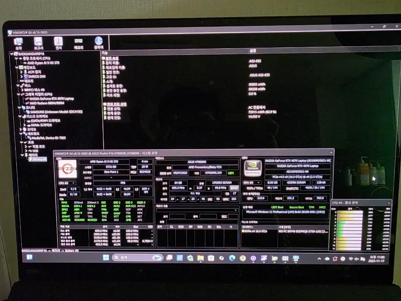Close the 시스템 요약 window
This screenshot has height=301, width=401.
click(x=331, y=153)
